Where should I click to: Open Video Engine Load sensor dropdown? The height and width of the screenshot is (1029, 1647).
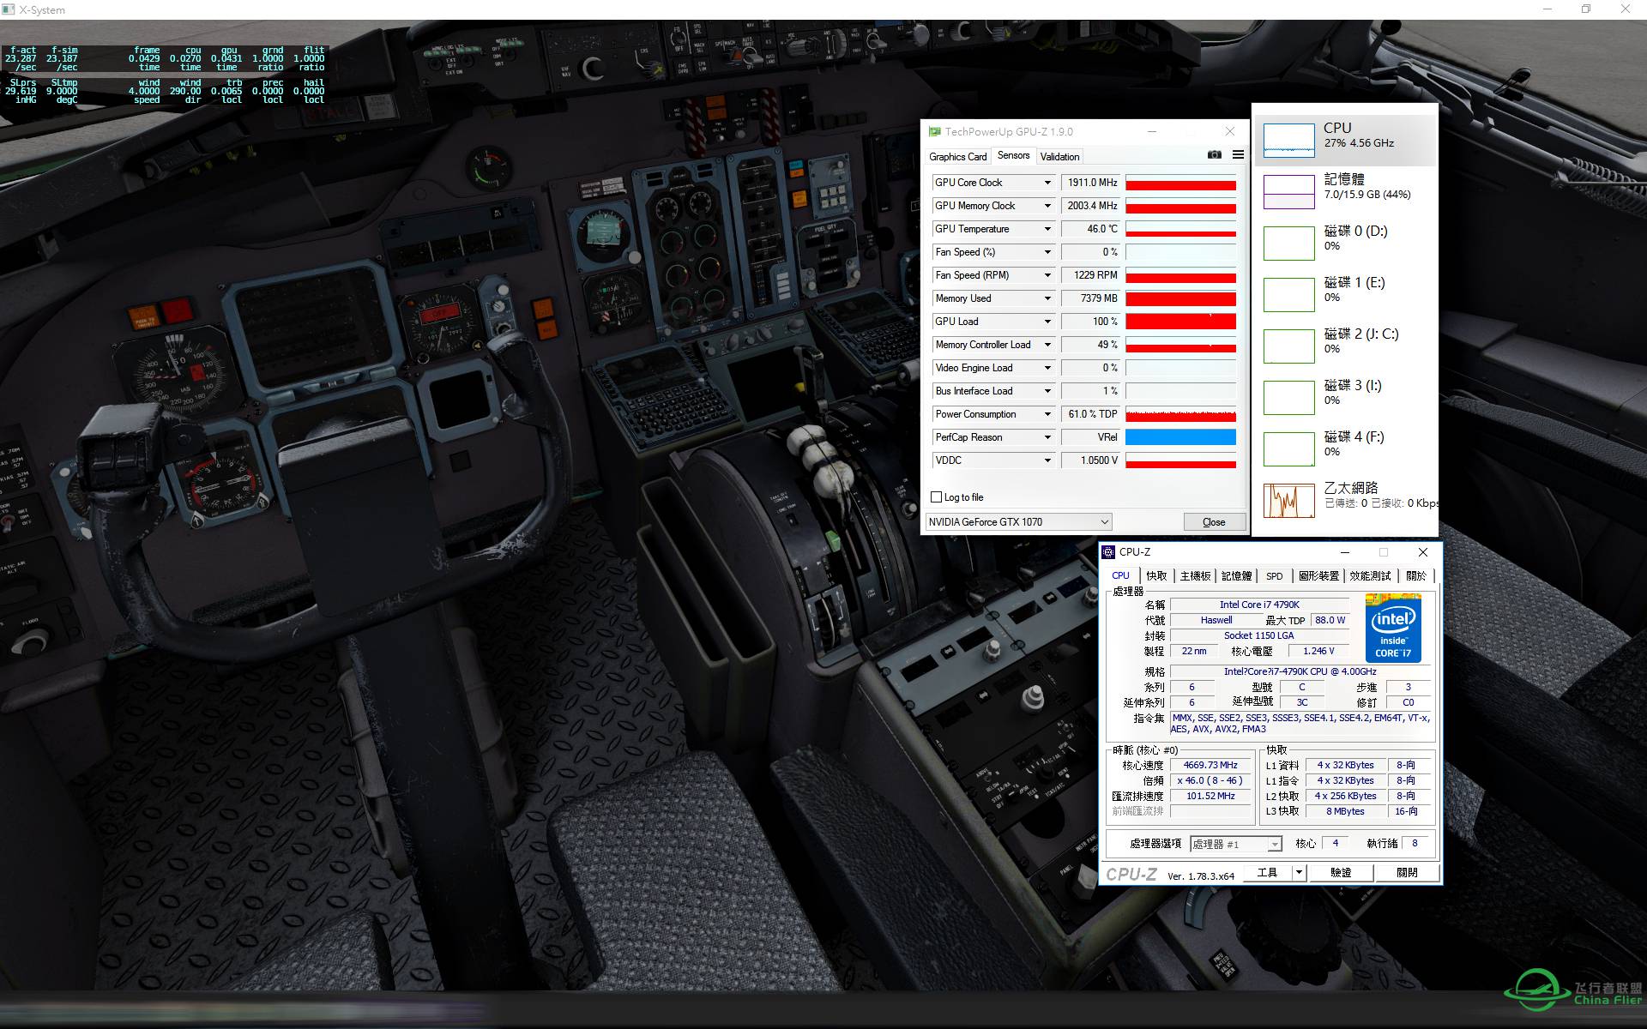(x=1047, y=368)
